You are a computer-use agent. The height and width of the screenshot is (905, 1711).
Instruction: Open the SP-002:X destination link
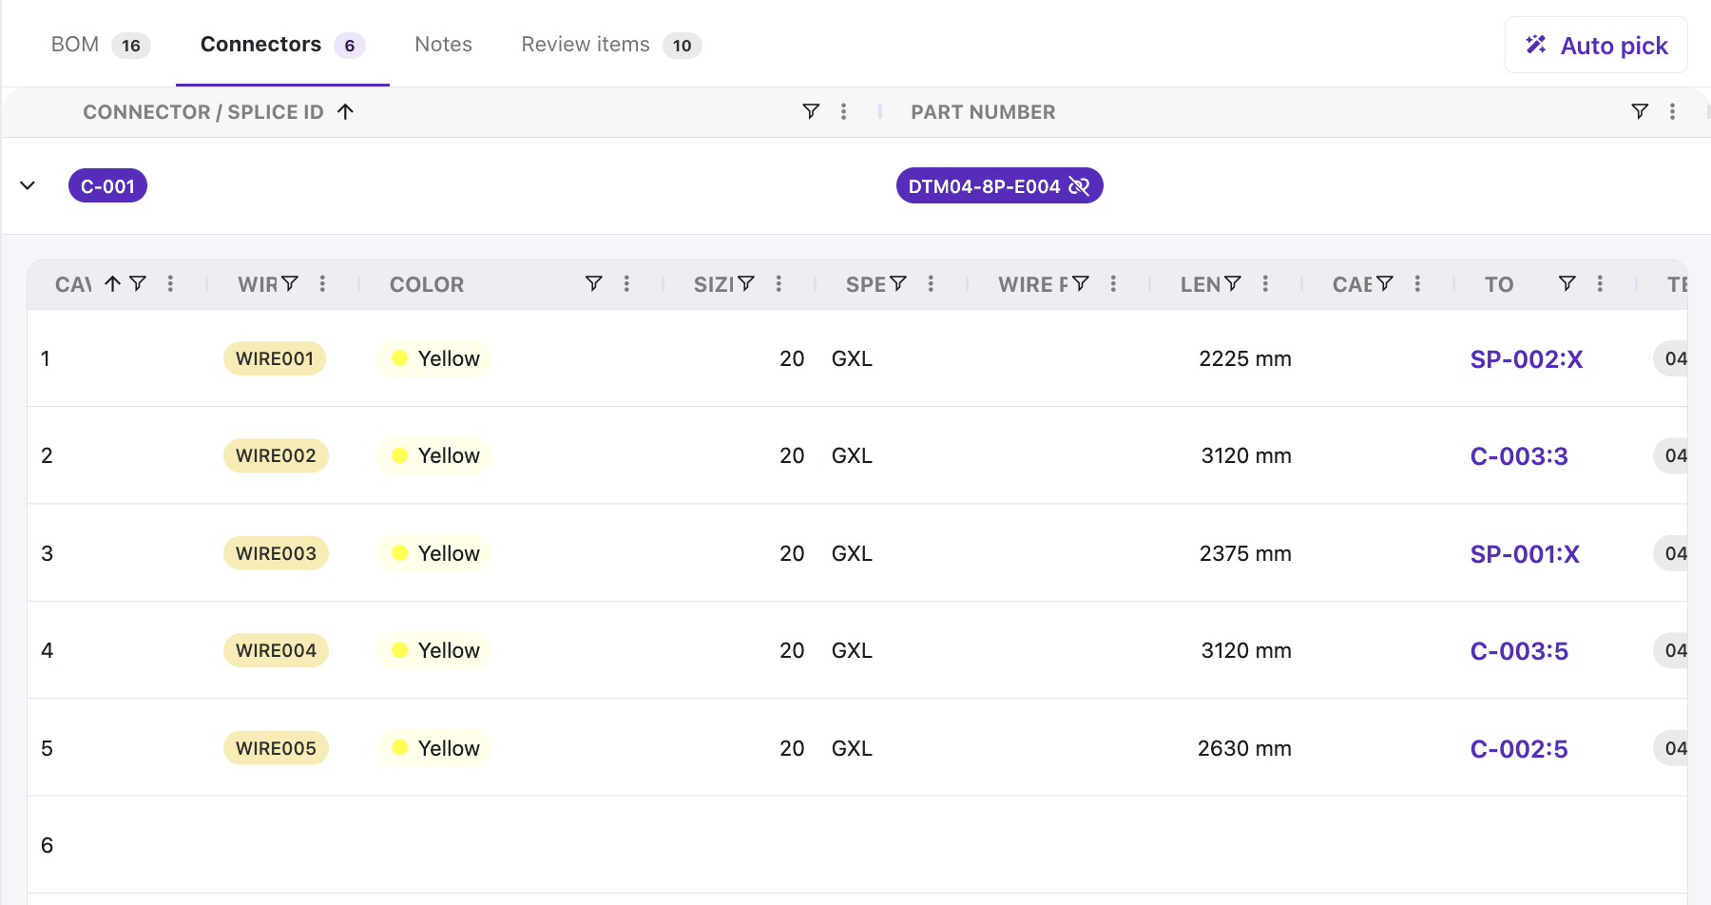[1527, 359]
